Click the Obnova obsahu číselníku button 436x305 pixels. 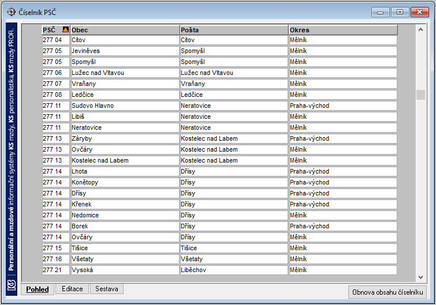tap(387, 292)
